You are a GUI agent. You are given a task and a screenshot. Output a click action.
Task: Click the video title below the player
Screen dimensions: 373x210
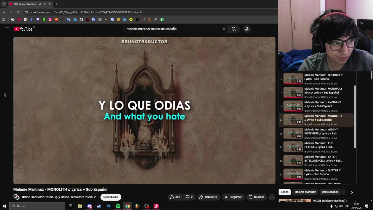pos(60,189)
